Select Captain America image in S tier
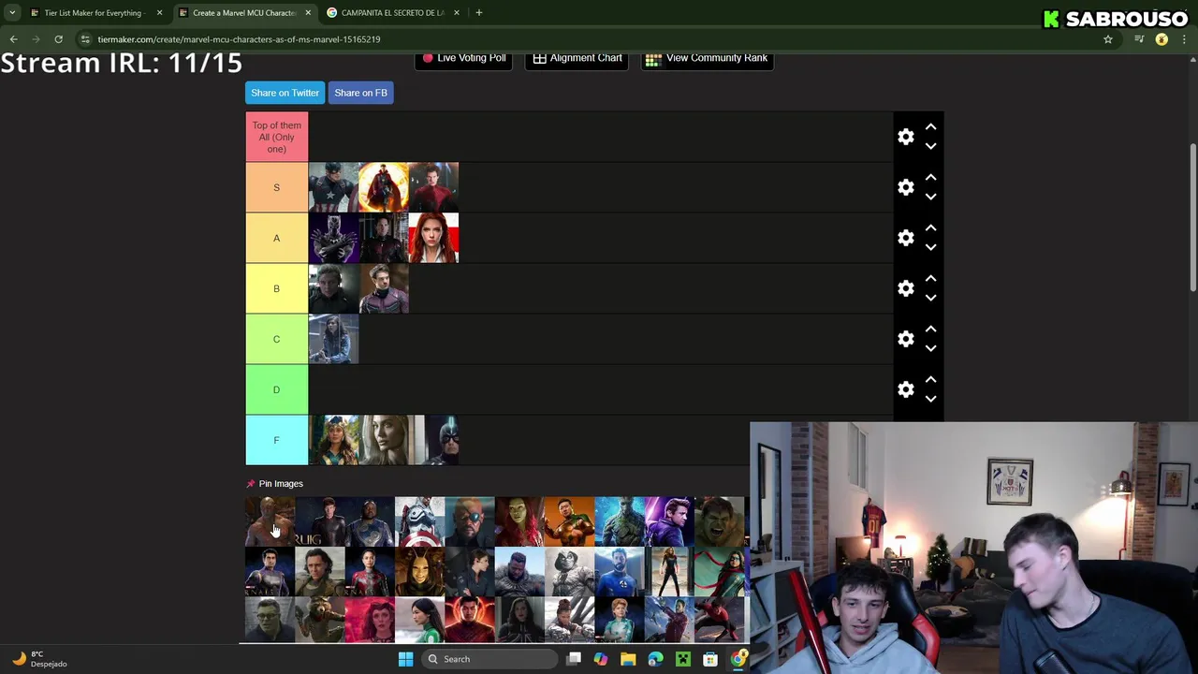Screen dimensions: 1198x674 coord(333,187)
